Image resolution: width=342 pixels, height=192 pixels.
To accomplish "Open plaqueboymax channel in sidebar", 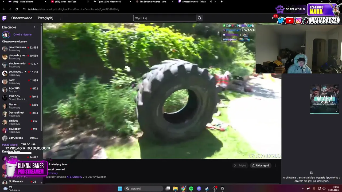I will click(x=20, y=57).
